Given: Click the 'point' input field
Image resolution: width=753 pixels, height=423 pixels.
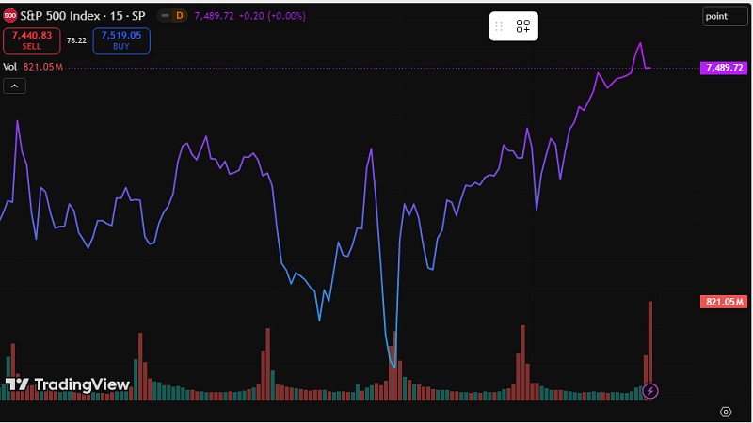Looking at the screenshot, I should [725, 16].
